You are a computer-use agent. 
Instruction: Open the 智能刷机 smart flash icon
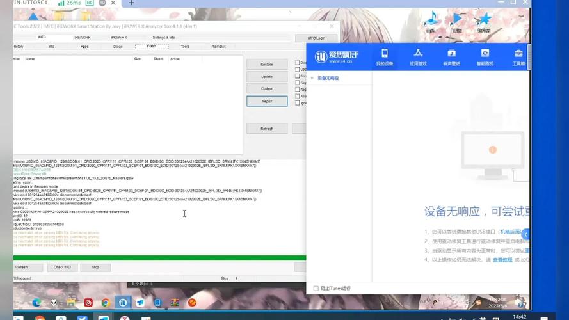pyautogui.click(x=485, y=56)
